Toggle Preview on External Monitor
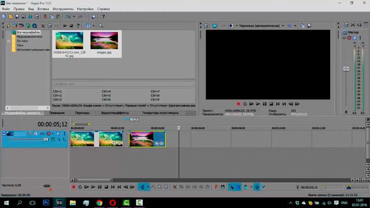The height and width of the screenshot is (208, 370). (x=214, y=25)
